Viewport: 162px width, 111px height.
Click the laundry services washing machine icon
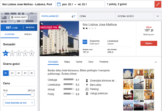pos(87,94)
